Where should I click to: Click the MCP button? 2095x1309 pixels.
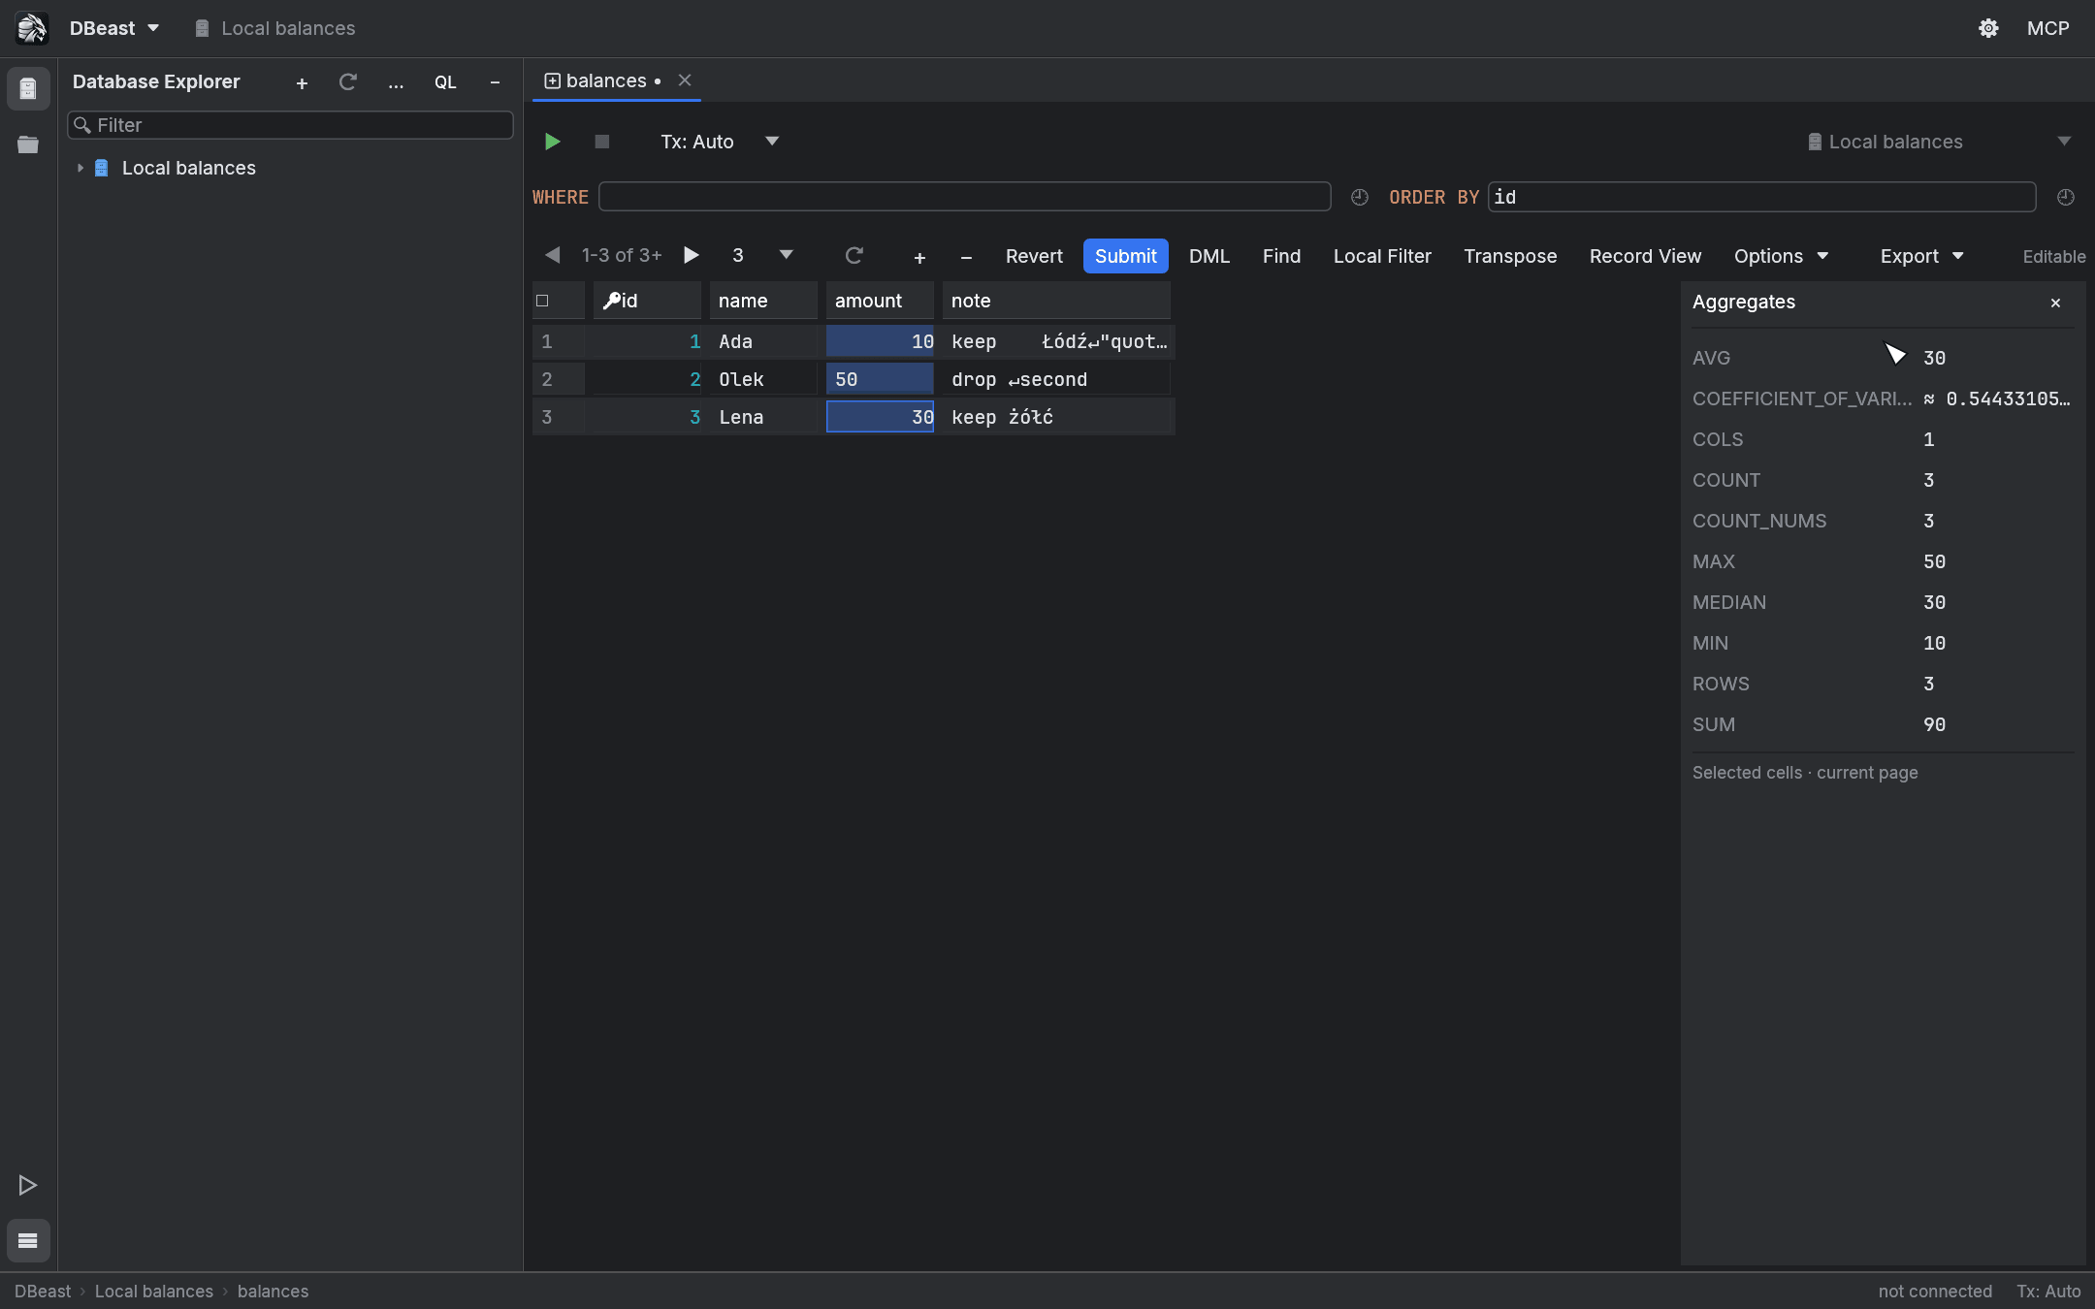click(x=2047, y=28)
